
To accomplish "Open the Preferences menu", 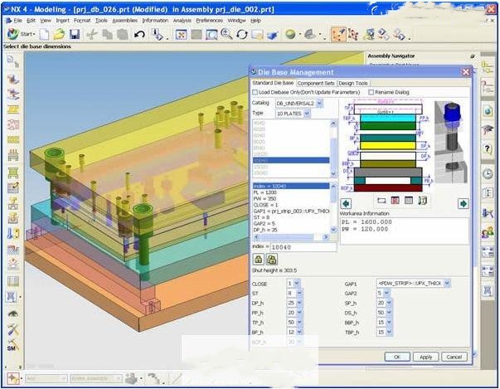I will pyautogui.click(x=210, y=21).
